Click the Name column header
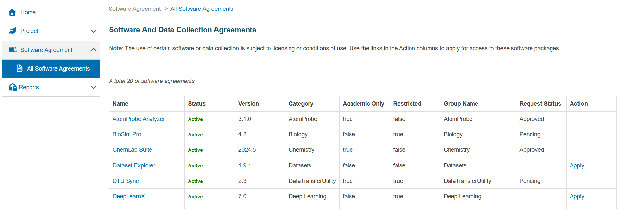Viewport: 621px width, 209px height. coord(120,104)
